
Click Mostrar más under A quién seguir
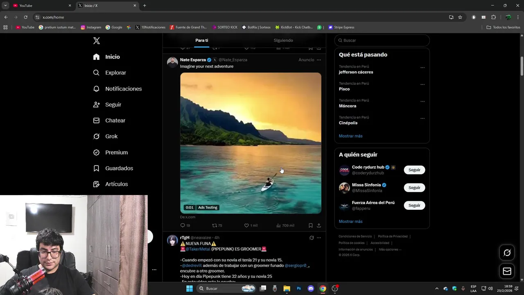[x=350, y=222]
